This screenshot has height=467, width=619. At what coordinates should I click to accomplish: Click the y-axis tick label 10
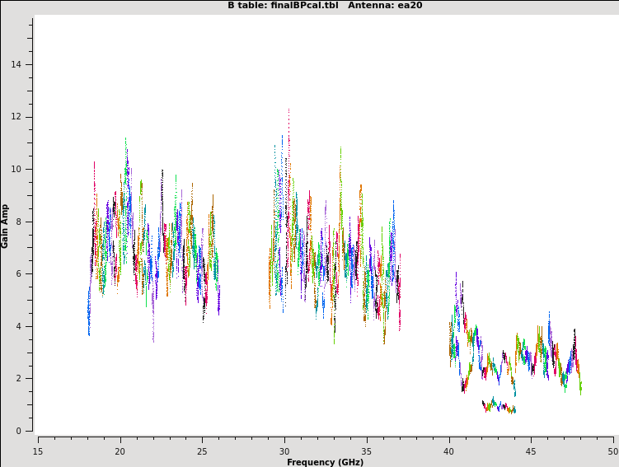pyautogui.click(x=17, y=170)
